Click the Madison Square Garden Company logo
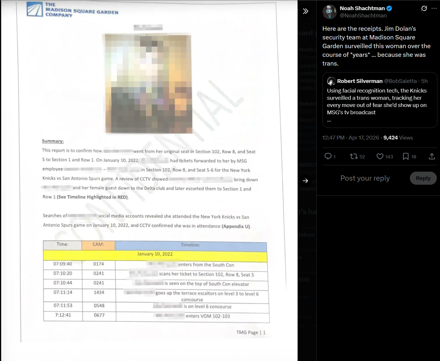The image size is (440, 361). point(73,10)
